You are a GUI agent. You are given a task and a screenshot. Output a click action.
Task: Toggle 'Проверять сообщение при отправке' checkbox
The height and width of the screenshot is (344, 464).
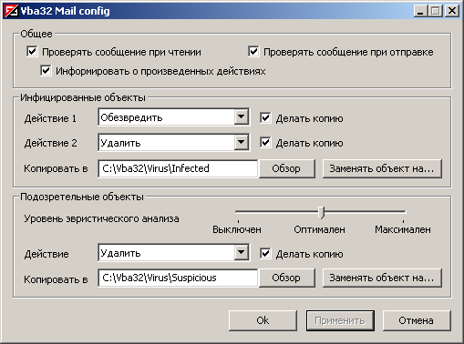coord(253,52)
